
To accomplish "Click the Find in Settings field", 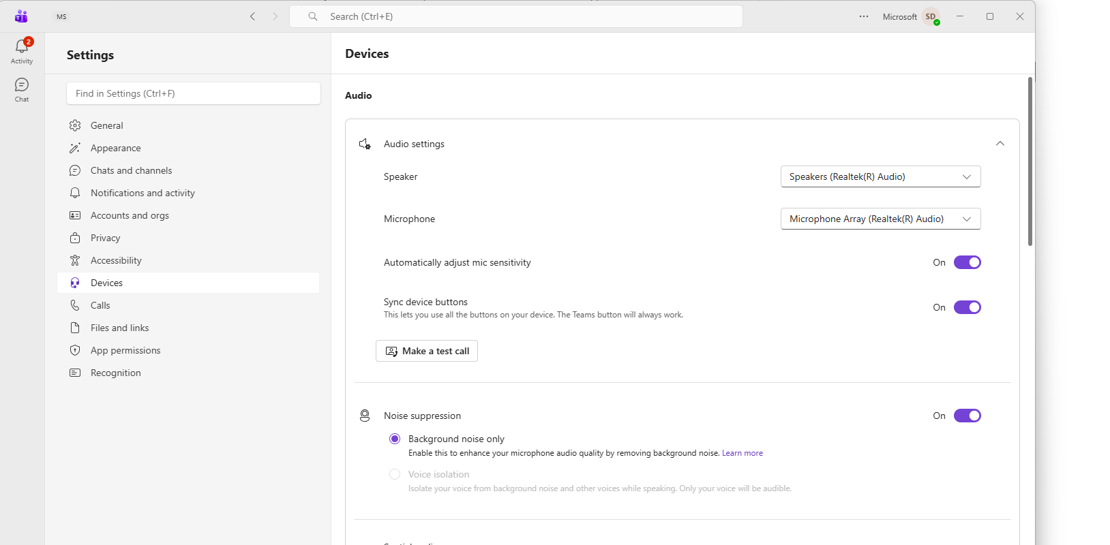I will point(194,93).
